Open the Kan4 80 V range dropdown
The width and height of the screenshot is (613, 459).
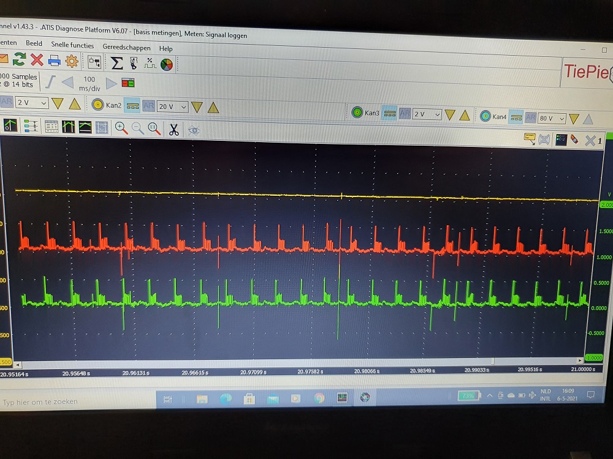[552, 118]
